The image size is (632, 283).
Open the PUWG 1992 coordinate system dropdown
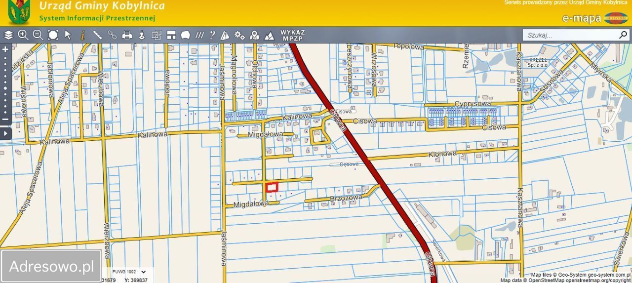point(130,272)
